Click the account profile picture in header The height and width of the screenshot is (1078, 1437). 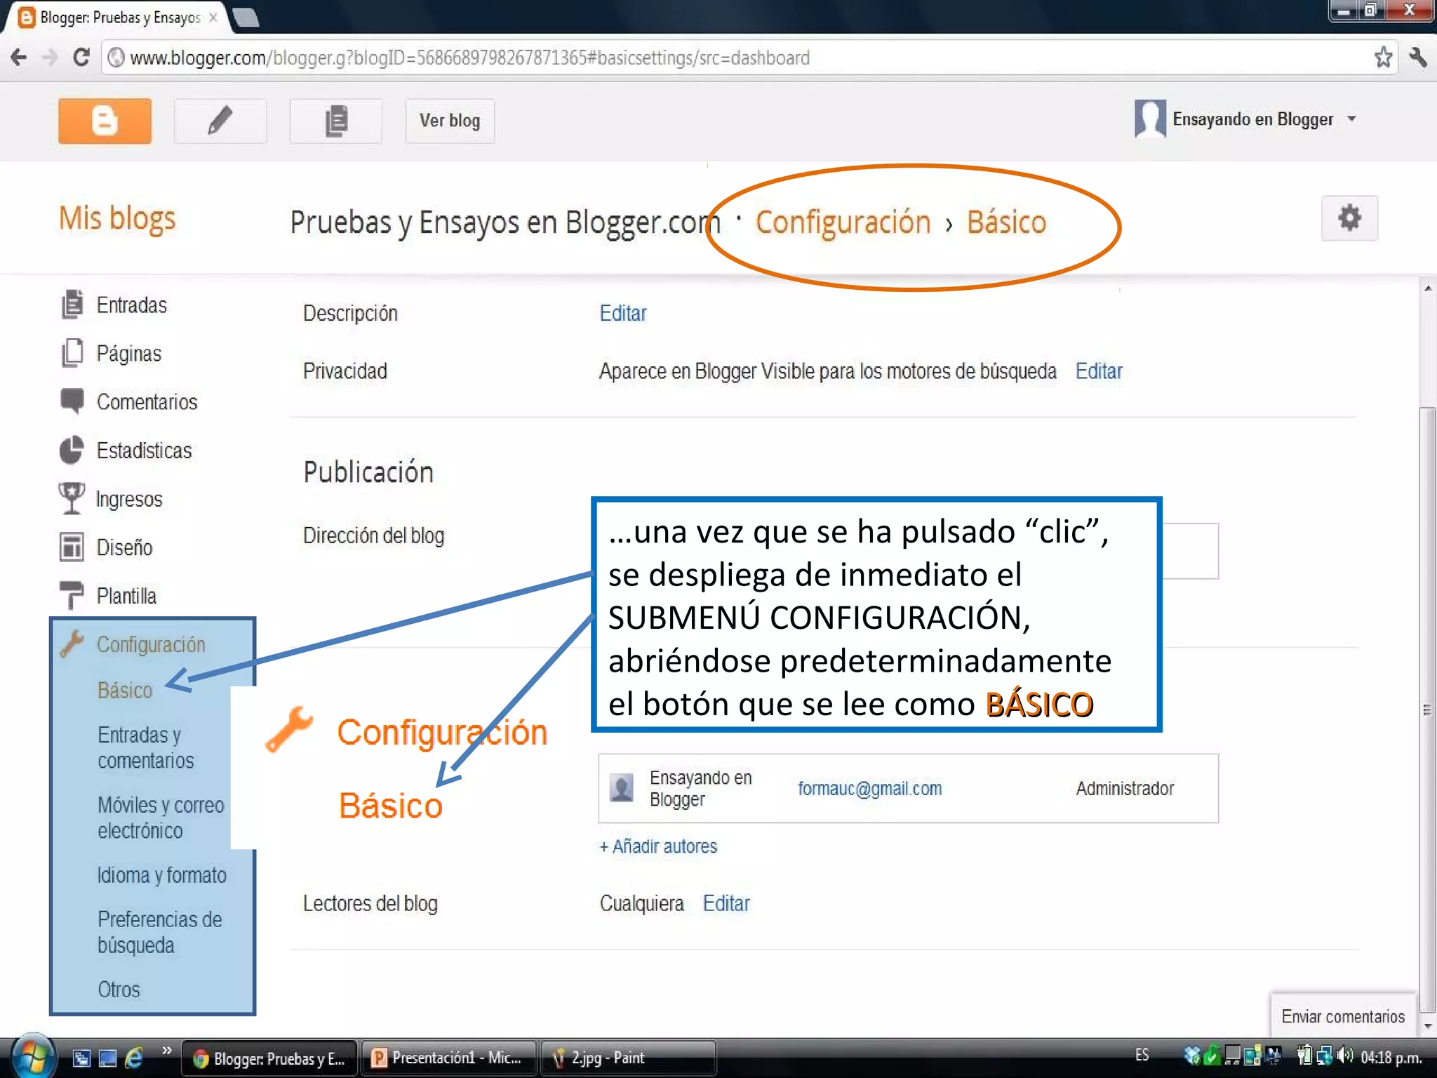pyautogui.click(x=1150, y=119)
